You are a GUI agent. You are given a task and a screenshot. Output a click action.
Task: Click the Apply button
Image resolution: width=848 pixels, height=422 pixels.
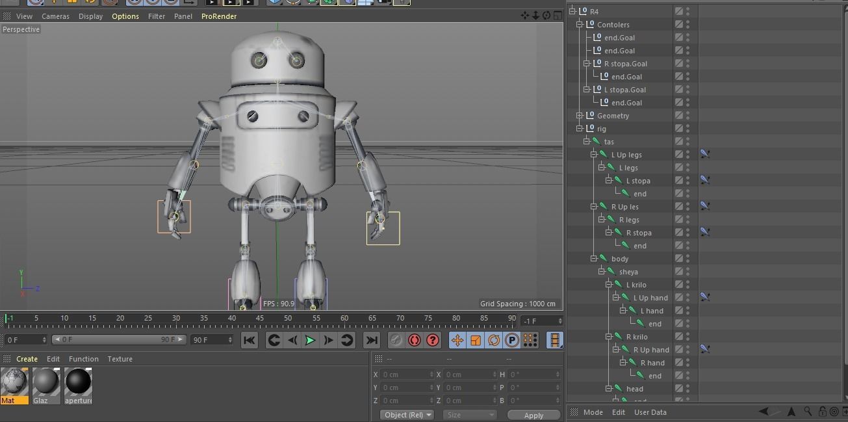pos(533,415)
